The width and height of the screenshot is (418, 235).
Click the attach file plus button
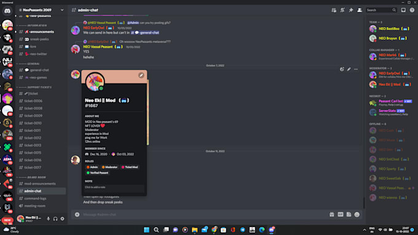pos(77,215)
